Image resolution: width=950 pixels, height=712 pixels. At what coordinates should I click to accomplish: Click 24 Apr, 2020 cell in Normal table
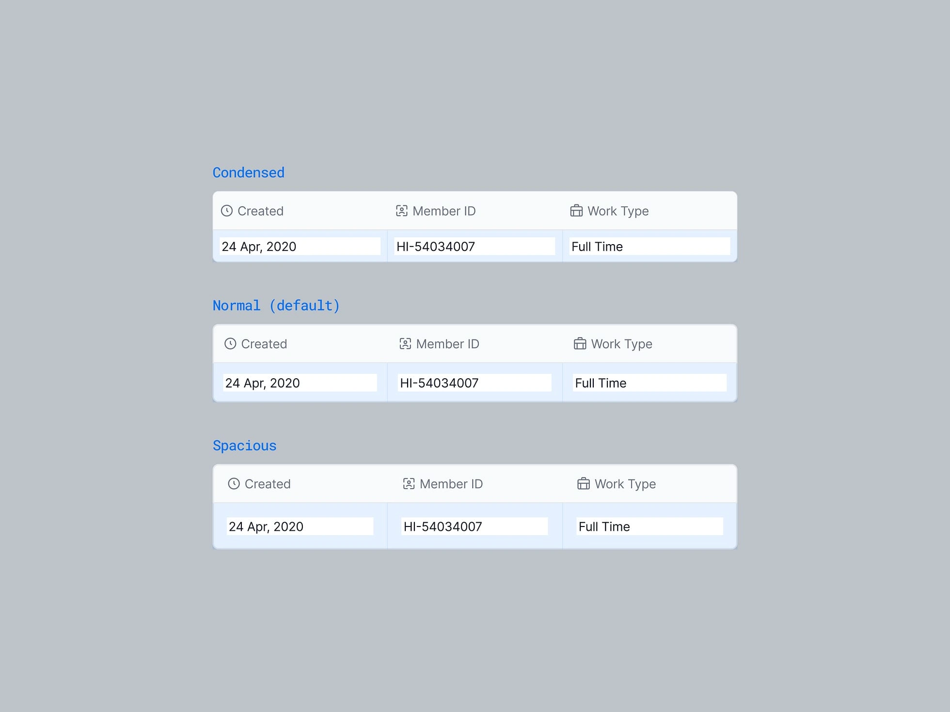pos(300,383)
